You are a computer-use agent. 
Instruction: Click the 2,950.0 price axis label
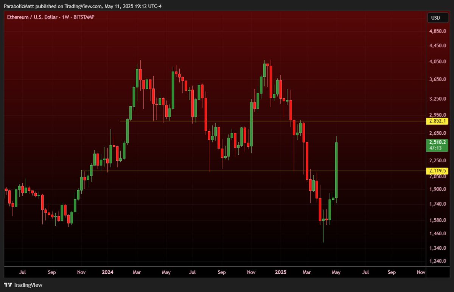coord(437,115)
